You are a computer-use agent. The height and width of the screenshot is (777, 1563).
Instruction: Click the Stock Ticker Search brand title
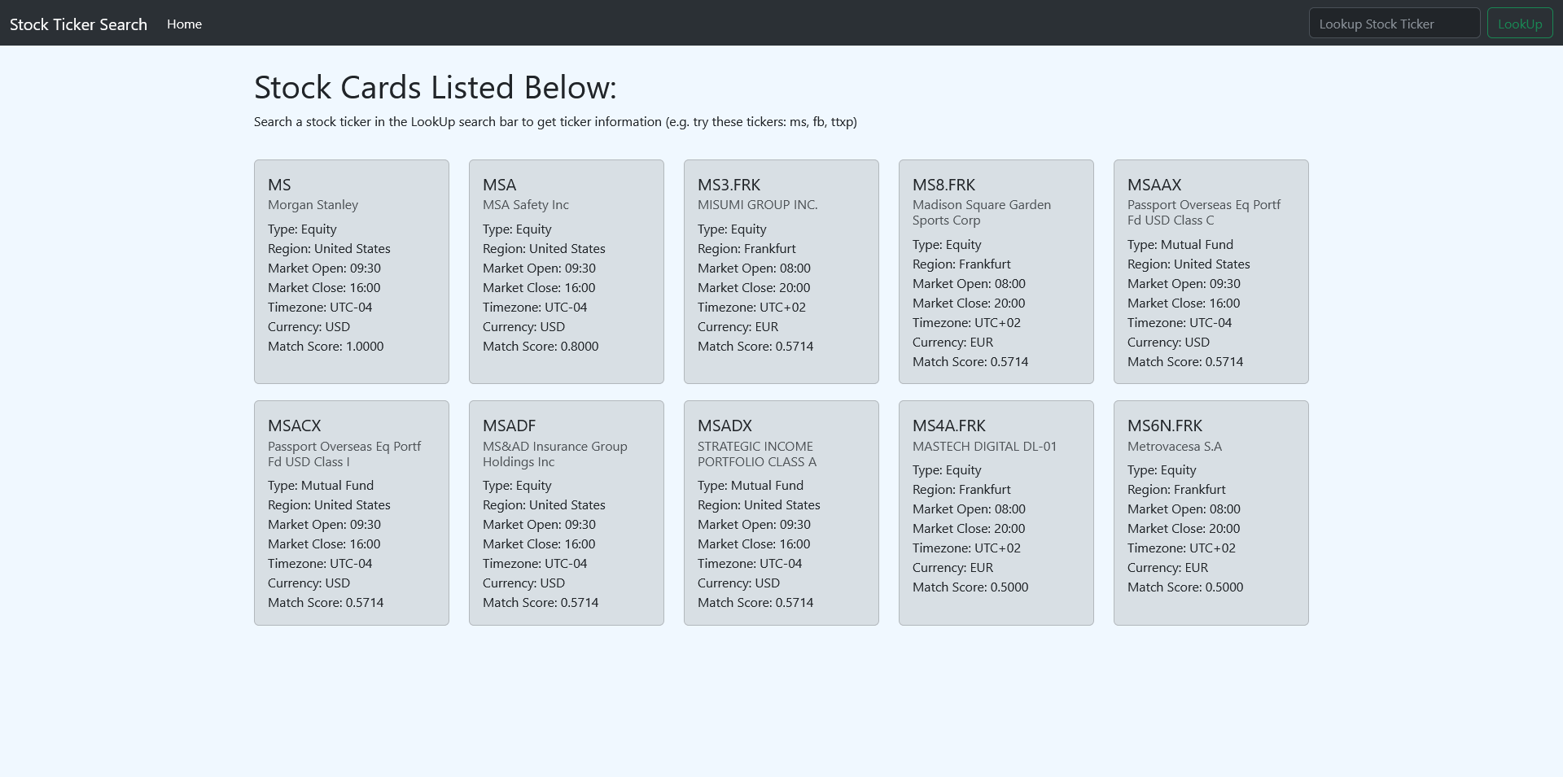[78, 24]
